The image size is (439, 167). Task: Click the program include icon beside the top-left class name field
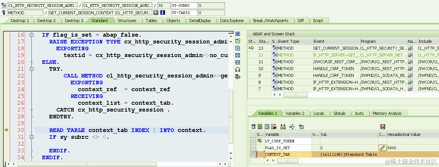[x=4, y=6]
